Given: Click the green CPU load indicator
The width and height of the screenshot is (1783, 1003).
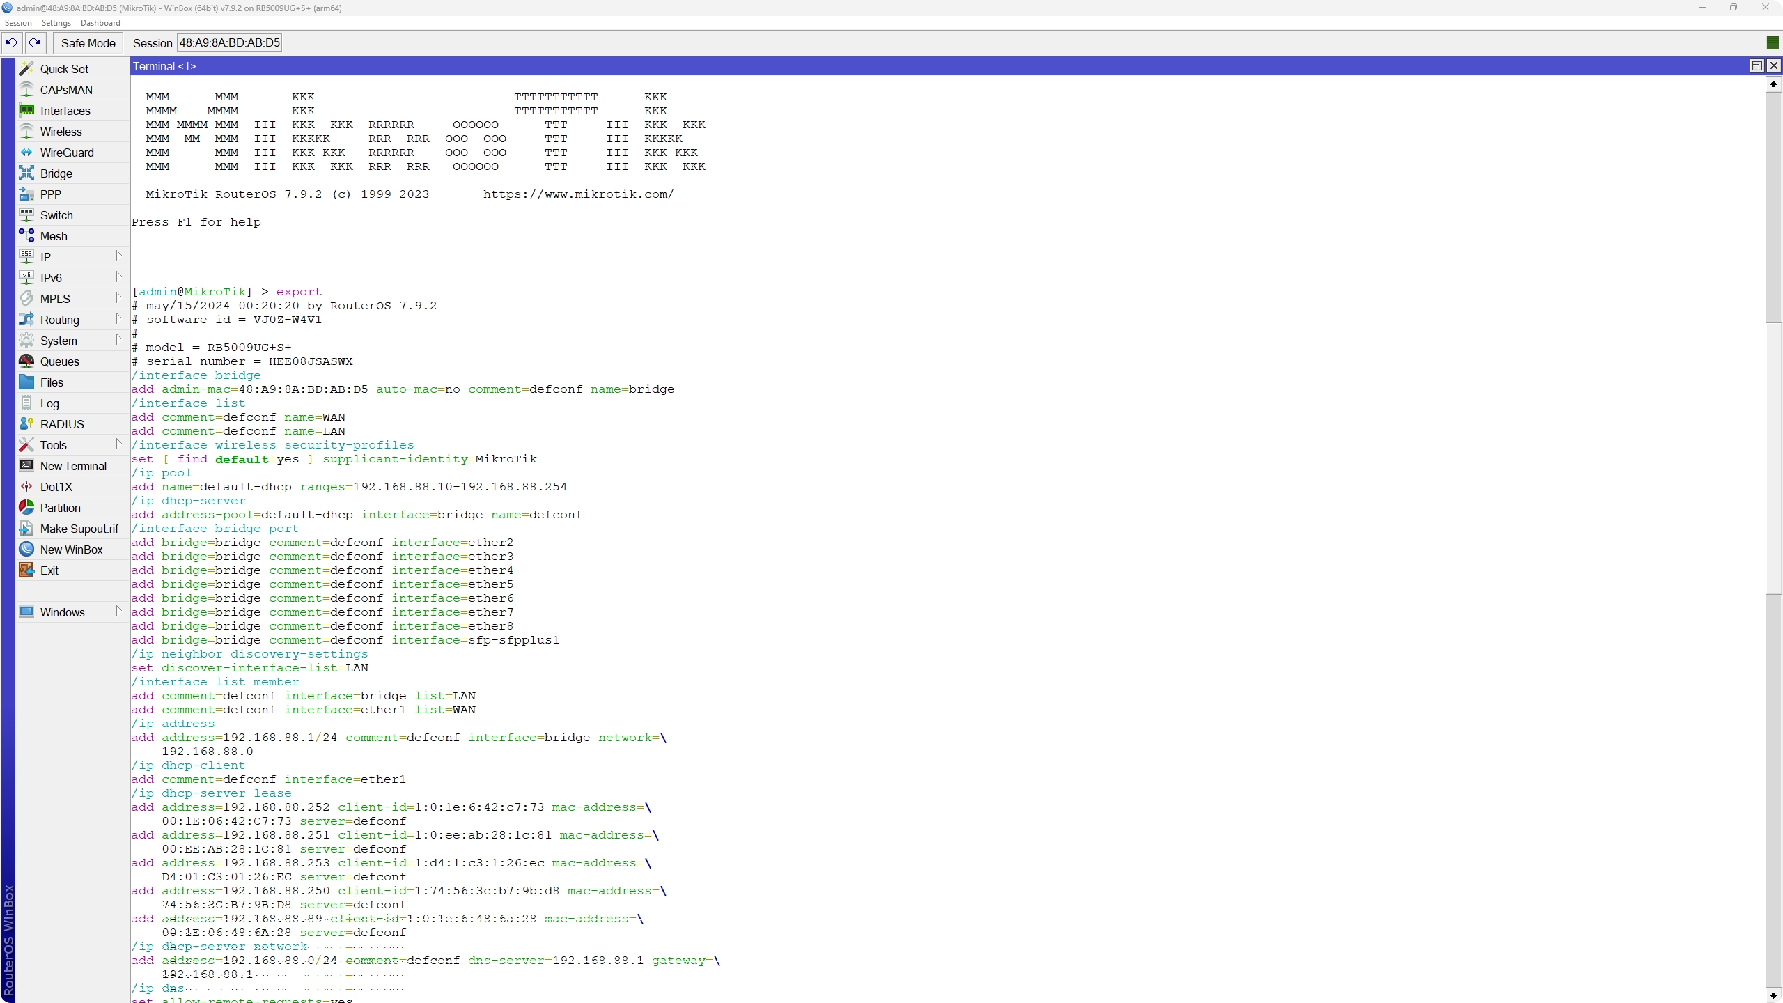Looking at the screenshot, I should (x=1773, y=43).
